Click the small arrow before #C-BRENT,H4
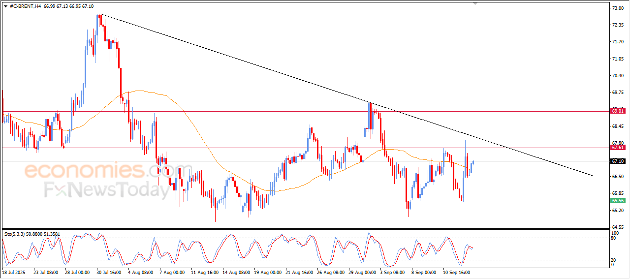 [x=5, y=6]
